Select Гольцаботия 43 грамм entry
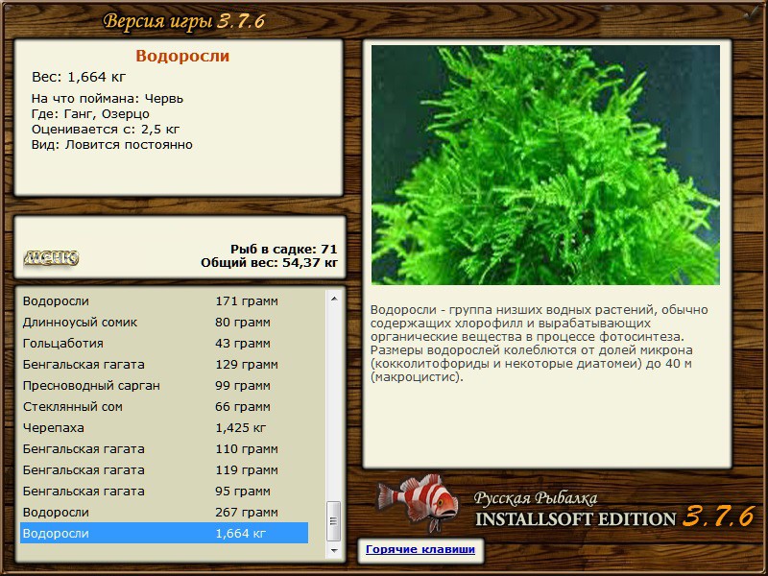The image size is (768, 576). tap(164, 343)
